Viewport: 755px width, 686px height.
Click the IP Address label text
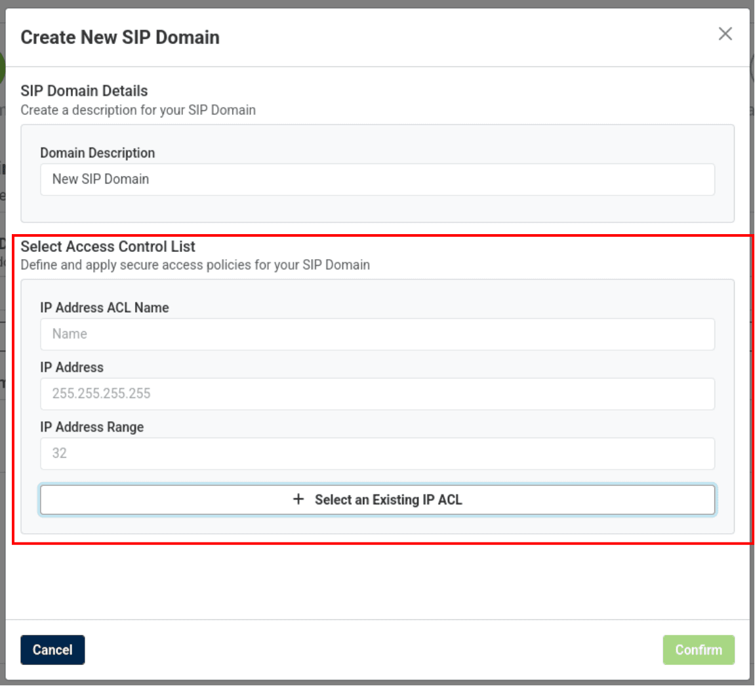71,368
